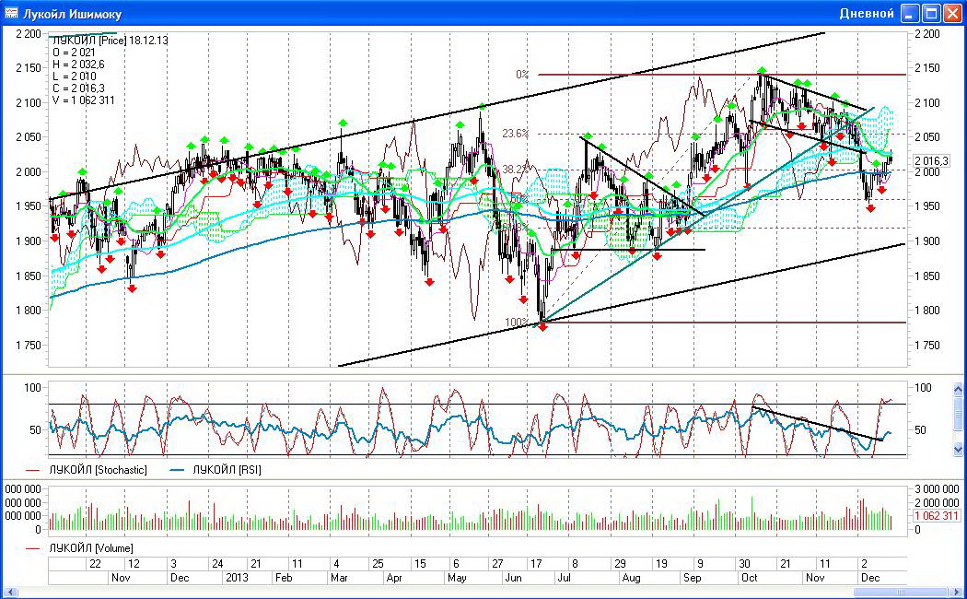Click the 100% Fibonacci level label
Viewport: 967px width, 599px height.
[x=517, y=322]
